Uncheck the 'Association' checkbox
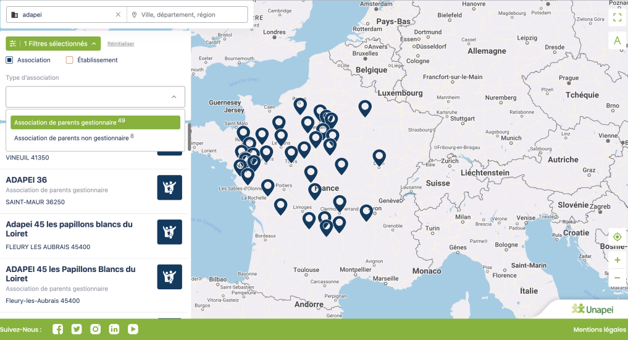The width and height of the screenshot is (628, 340). point(9,60)
